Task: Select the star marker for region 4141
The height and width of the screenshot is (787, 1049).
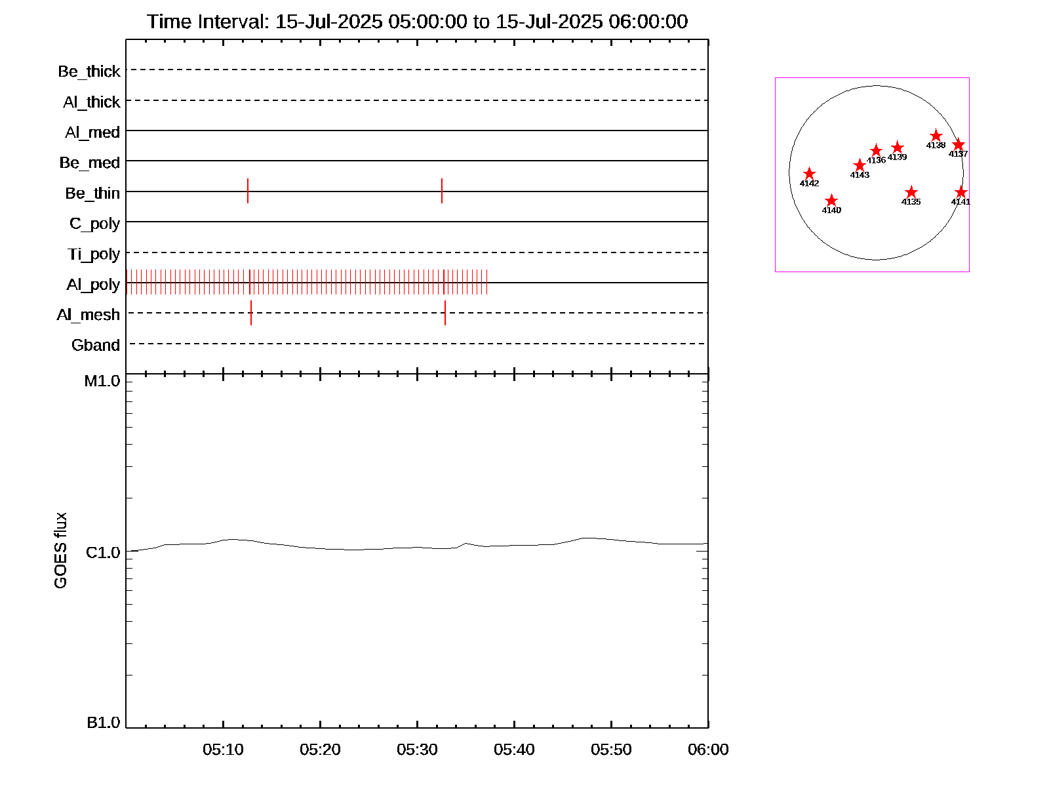Action: pyautogui.click(x=960, y=192)
